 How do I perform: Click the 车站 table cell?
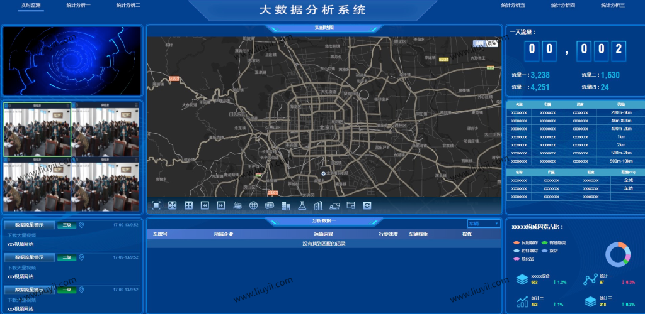tap(628, 188)
